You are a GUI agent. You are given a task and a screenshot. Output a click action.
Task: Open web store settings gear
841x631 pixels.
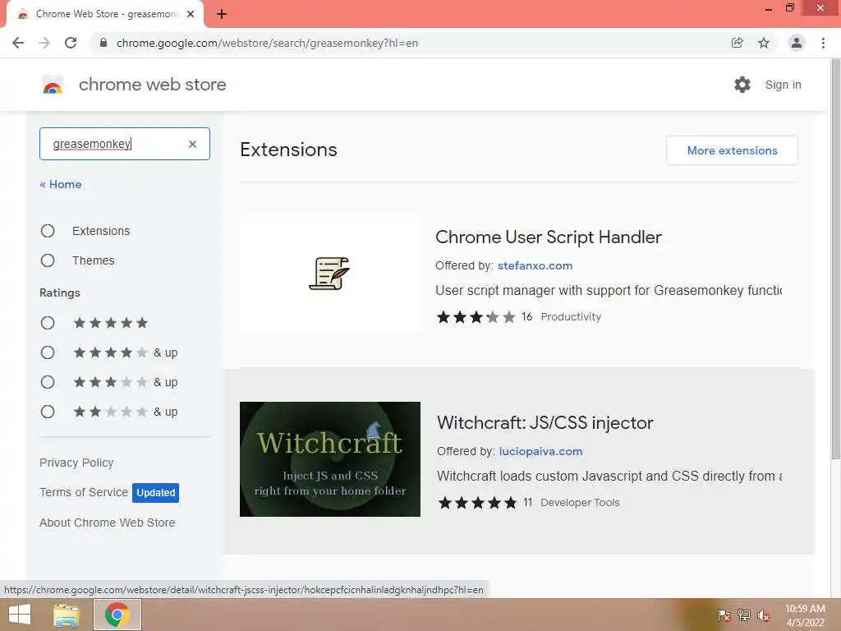742,85
